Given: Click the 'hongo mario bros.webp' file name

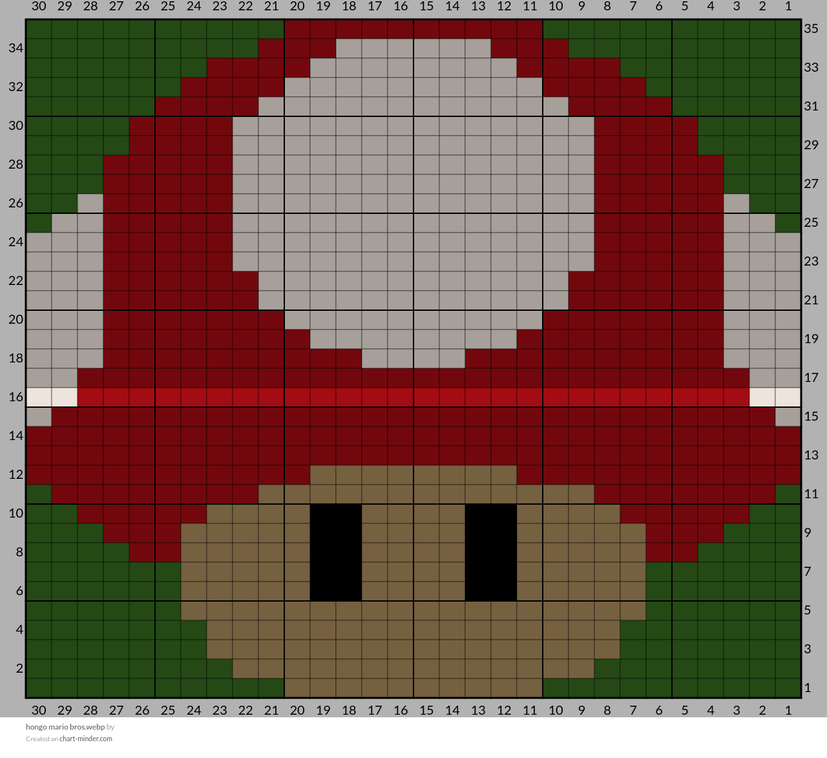Looking at the screenshot, I should point(65,726).
